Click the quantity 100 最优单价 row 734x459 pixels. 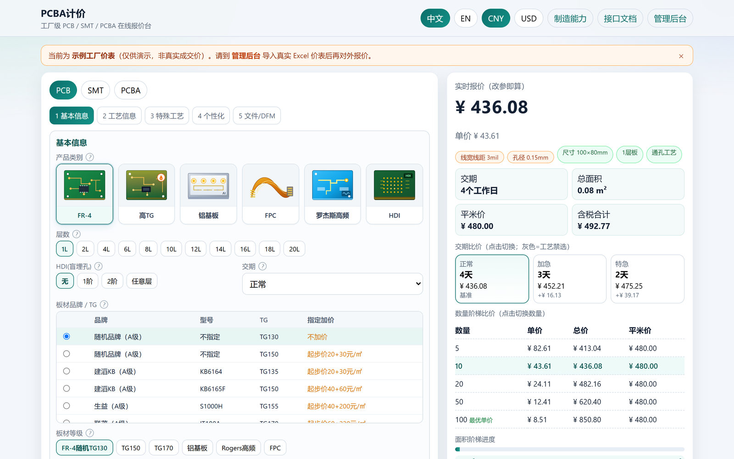click(570, 420)
